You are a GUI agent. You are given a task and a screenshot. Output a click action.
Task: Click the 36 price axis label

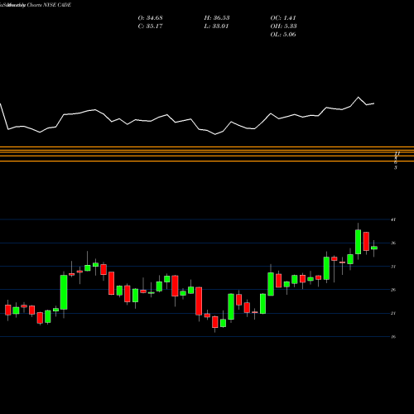click(393, 243)
